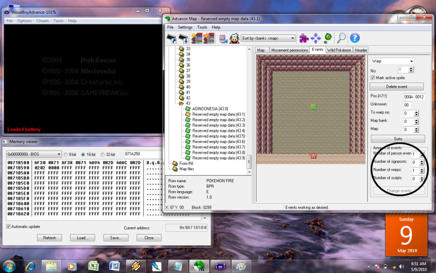This screenshot has width=436, height=273.
Task: Click the trainer character sprite icon
Action: point(235,38)
